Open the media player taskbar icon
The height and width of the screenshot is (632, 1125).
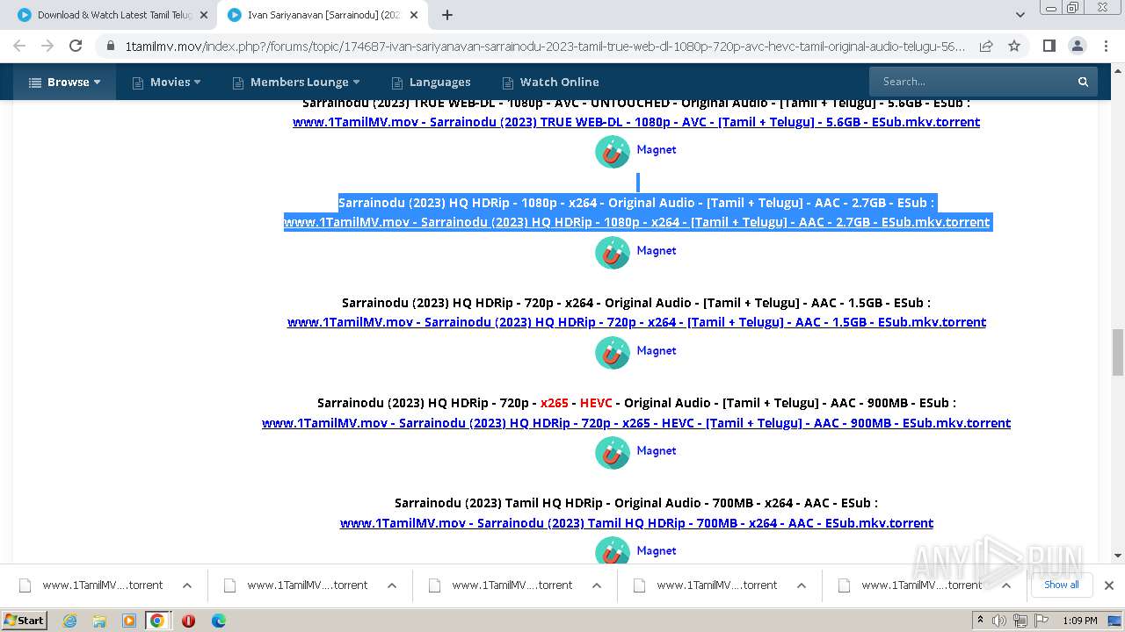pos(129,621)
